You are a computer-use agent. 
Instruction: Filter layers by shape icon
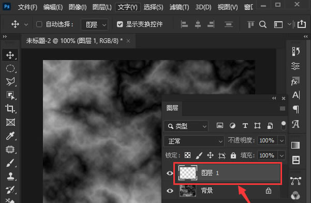point(258,126)
